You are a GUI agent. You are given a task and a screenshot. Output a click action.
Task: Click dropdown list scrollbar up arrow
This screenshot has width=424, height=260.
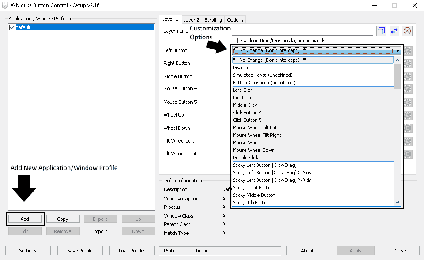coord(397,60)
